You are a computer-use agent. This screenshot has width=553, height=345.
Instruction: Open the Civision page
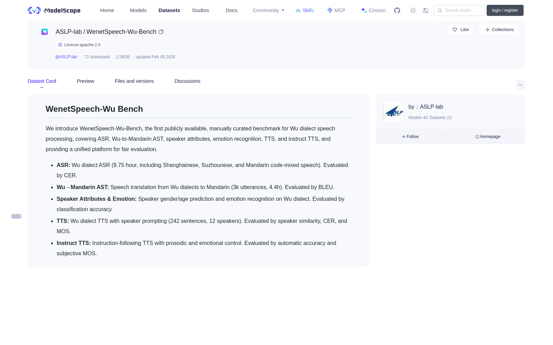[x=373, y=10]
